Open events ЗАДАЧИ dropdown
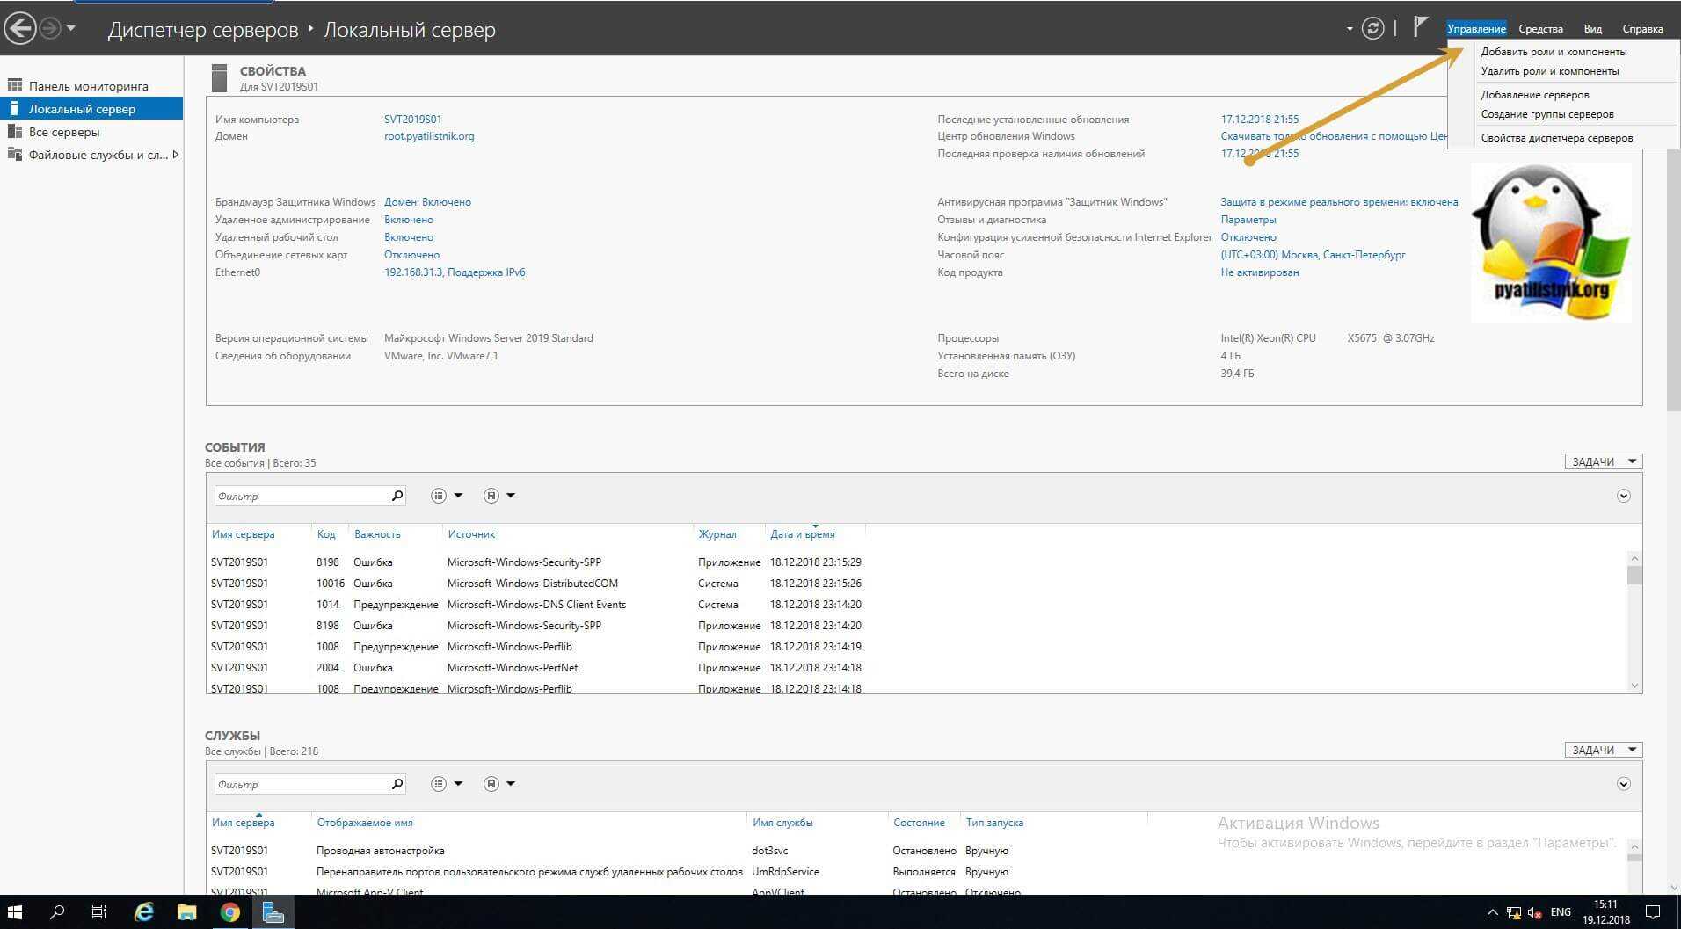Image resolution: width=1681 pixels, height=929 pixels. coord(1603,461)
